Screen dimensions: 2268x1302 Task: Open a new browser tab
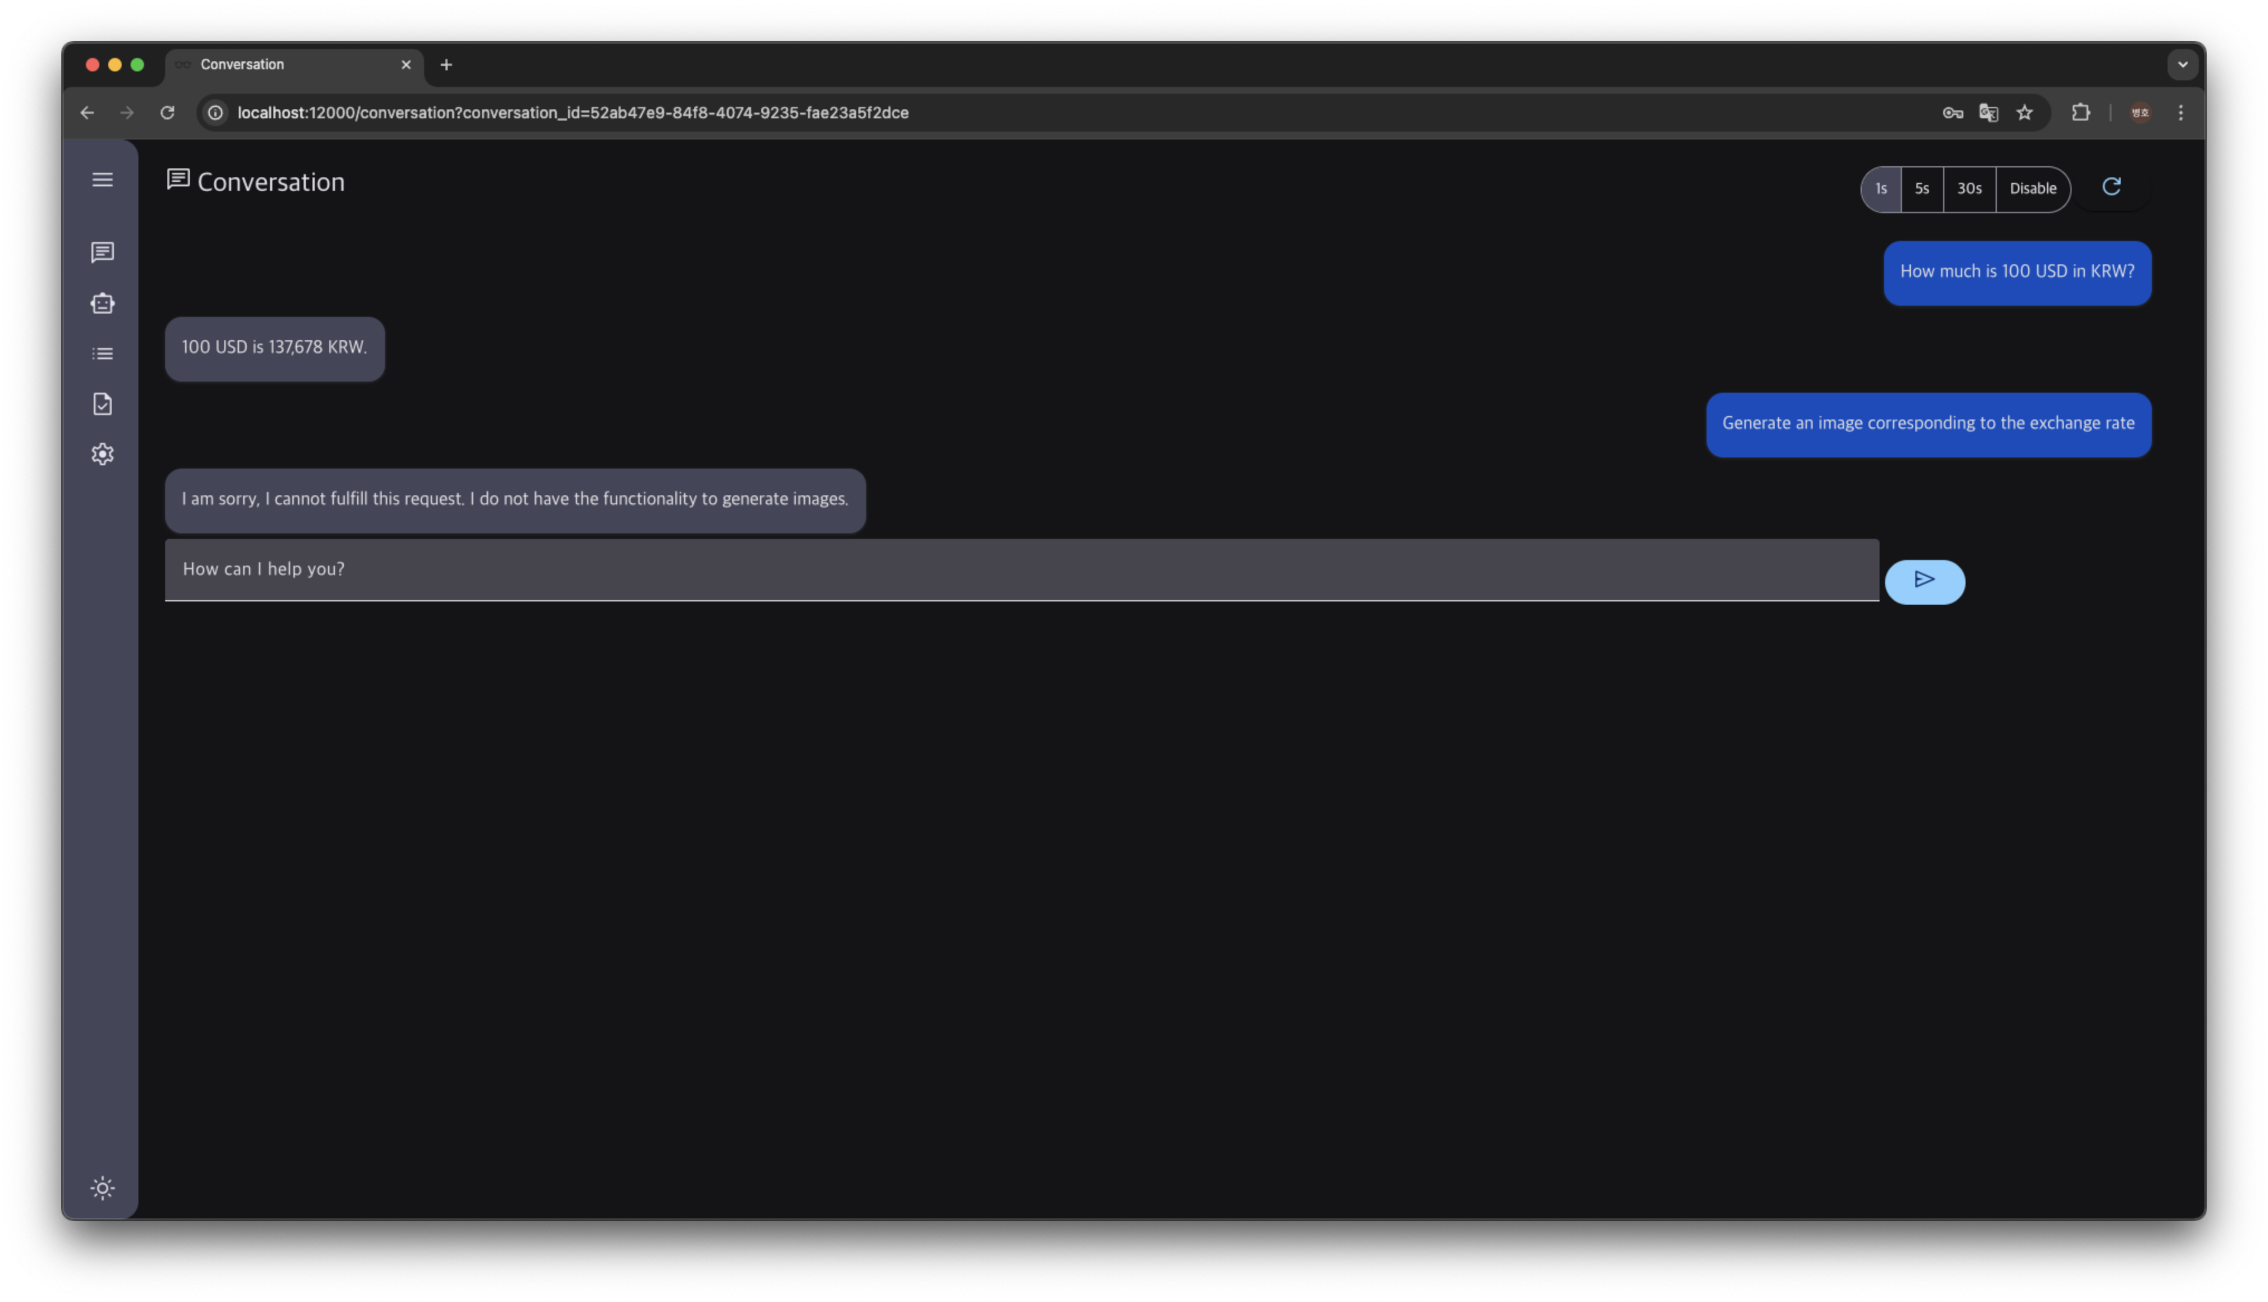(x=446, y=64)
